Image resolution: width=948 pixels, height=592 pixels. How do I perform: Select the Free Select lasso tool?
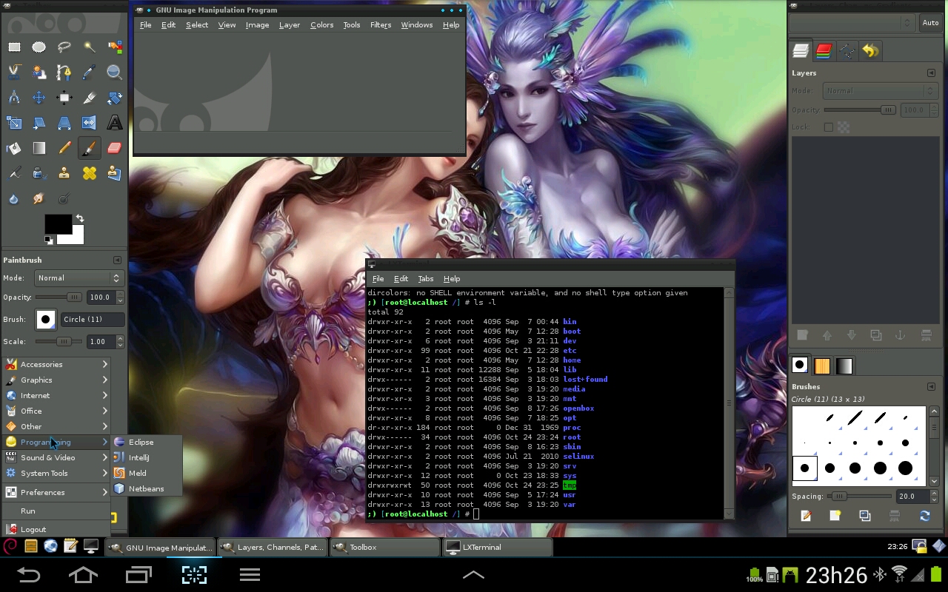click(64, 47)
